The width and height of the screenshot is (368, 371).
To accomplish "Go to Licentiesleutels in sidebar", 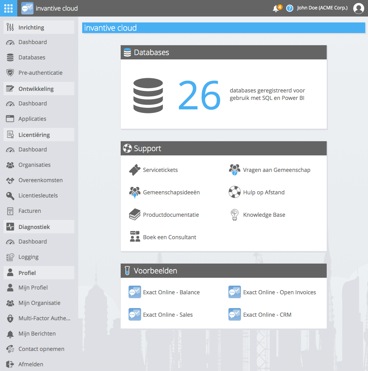I will point(38,196).
